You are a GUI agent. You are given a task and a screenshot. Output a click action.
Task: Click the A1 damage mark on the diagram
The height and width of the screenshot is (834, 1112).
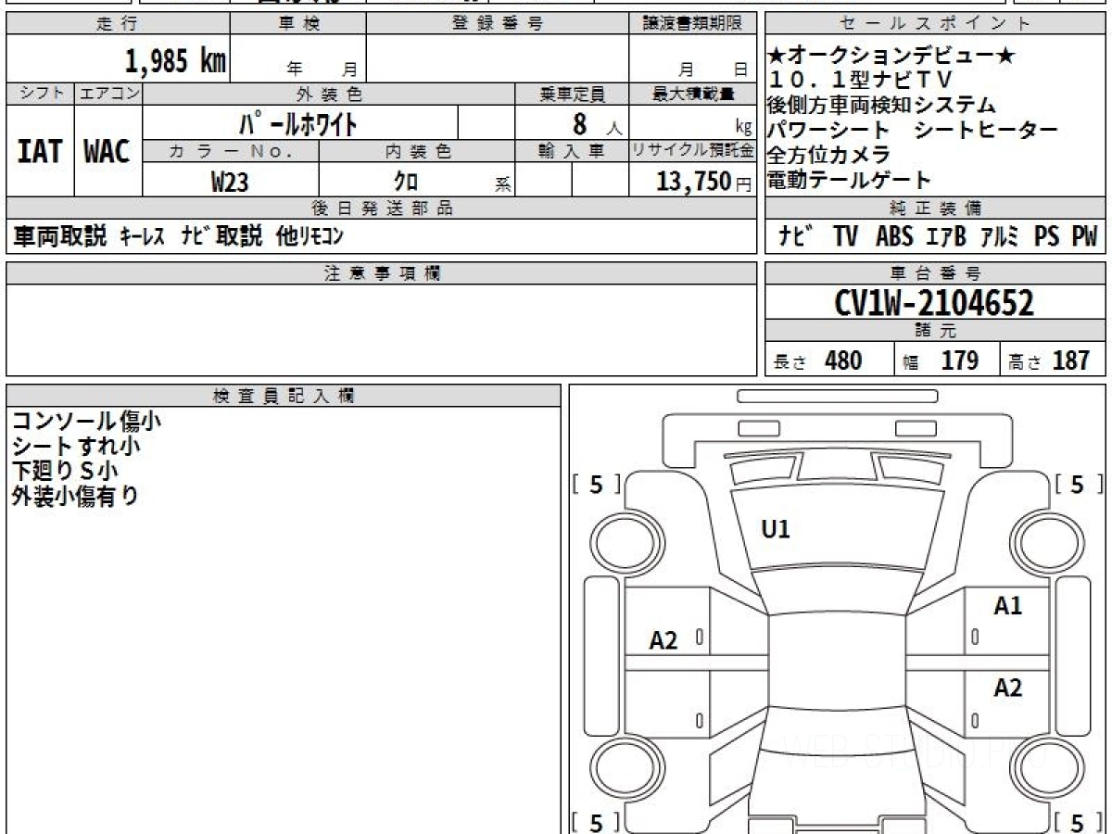coord(1007,606)
